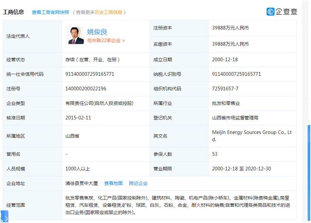Open 姚俊良 legal representative profile
This screenshot has width=311, height=223.
[97, 32]
